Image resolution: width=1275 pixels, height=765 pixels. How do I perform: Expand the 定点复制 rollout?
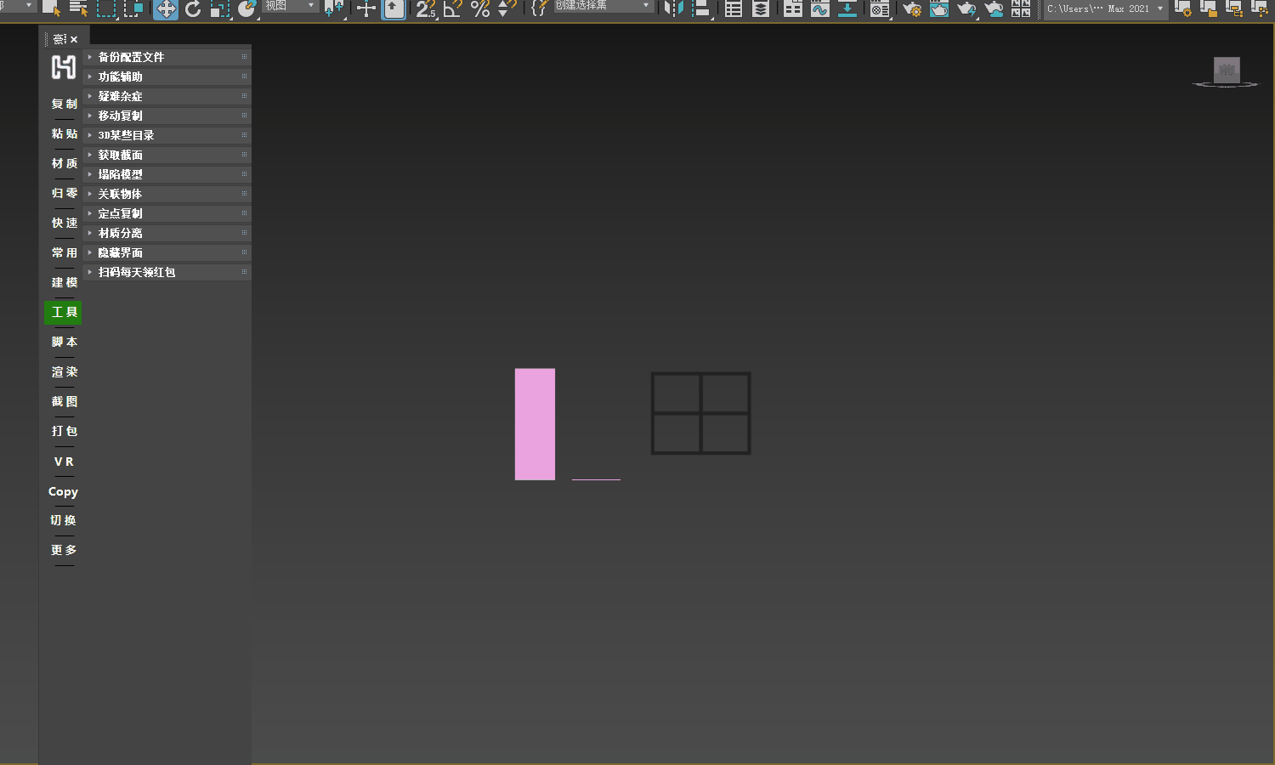pyautogui.click(x=167, y=213)
